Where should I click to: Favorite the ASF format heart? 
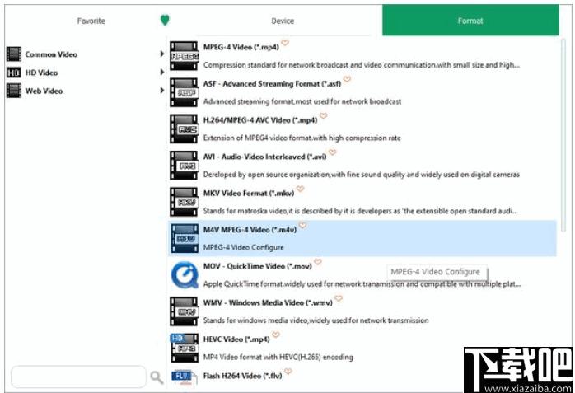pyautogui.click(x=347, y=79)
